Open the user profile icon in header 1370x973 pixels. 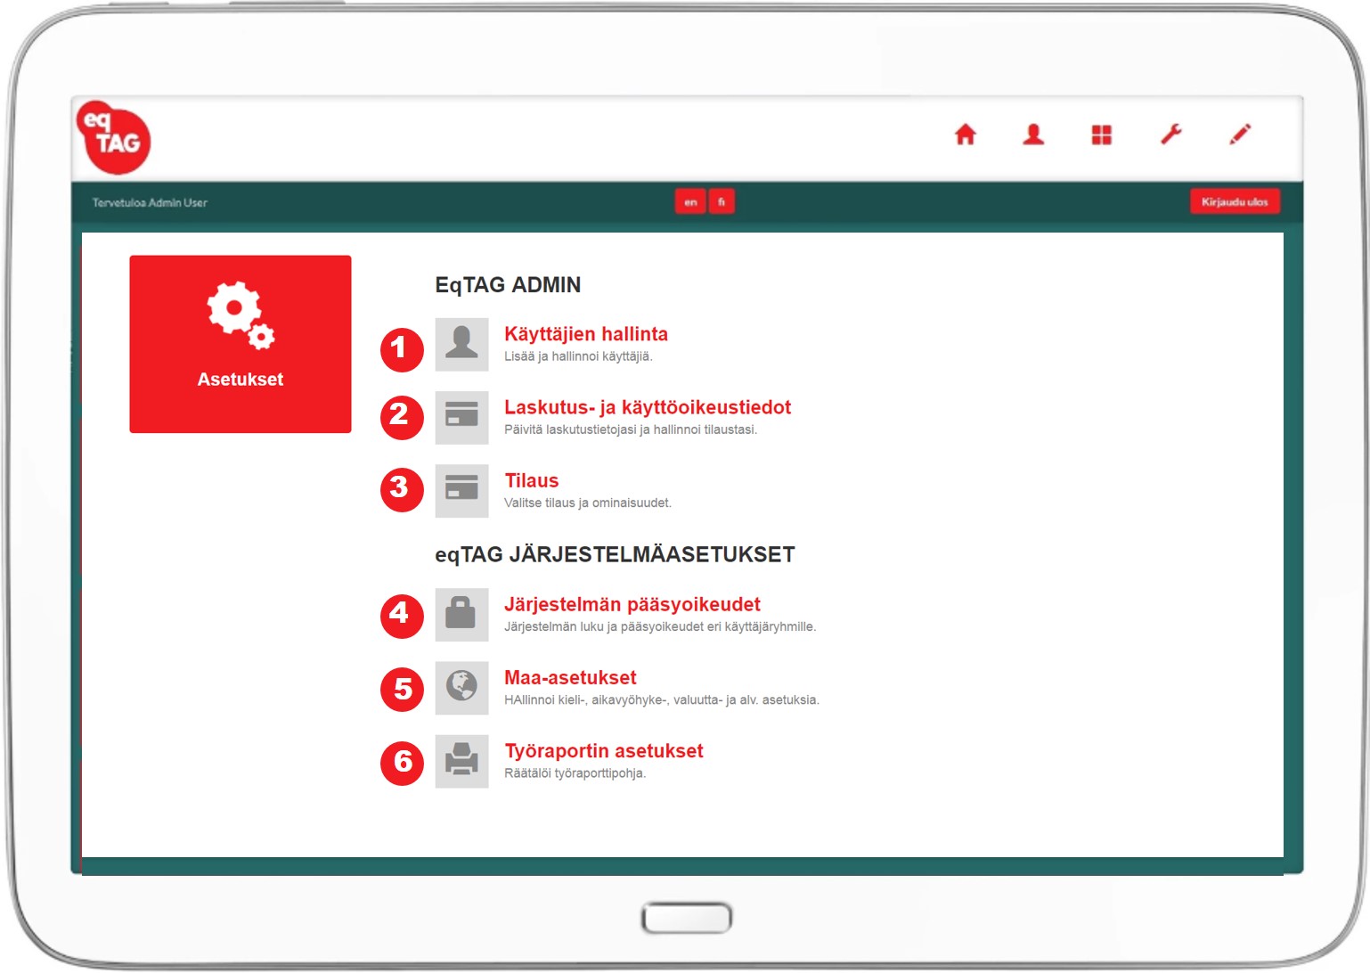[x=1033, y=135]
